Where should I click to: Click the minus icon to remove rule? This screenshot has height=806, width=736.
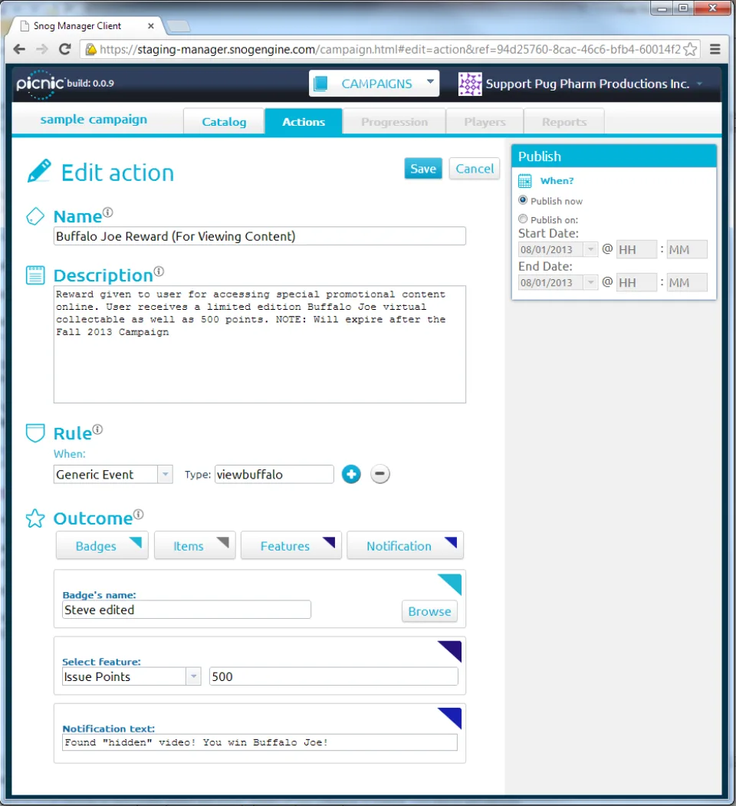click(x=379, y=474)
